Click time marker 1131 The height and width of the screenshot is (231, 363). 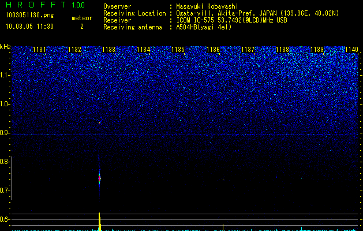coord(39,50)
